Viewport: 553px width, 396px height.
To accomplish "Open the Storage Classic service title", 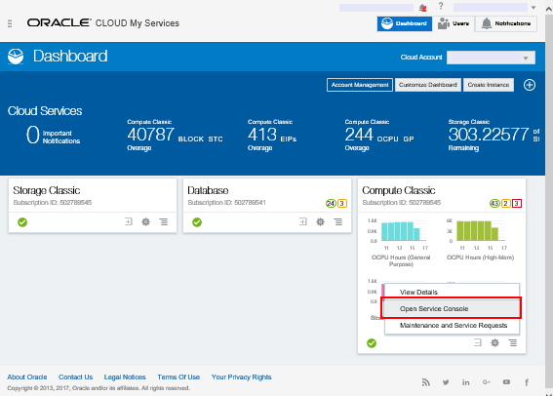I will (x=47, y=190).
